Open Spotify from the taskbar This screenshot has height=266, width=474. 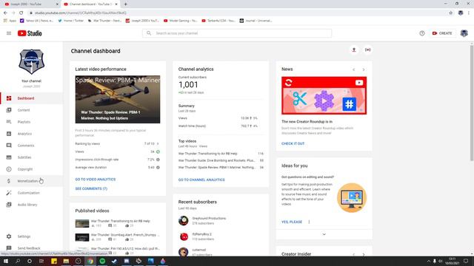pyautogui.click(x=102, y=261)
